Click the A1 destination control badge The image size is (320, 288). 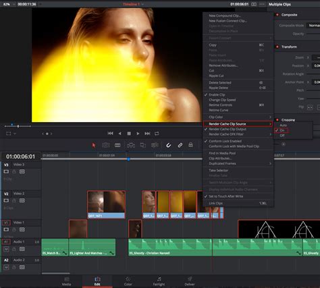pos(6,241)
